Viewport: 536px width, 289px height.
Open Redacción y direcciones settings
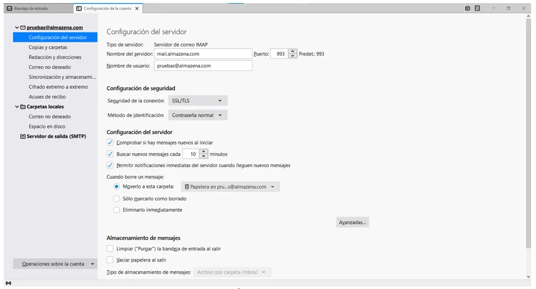pos(55,57)
